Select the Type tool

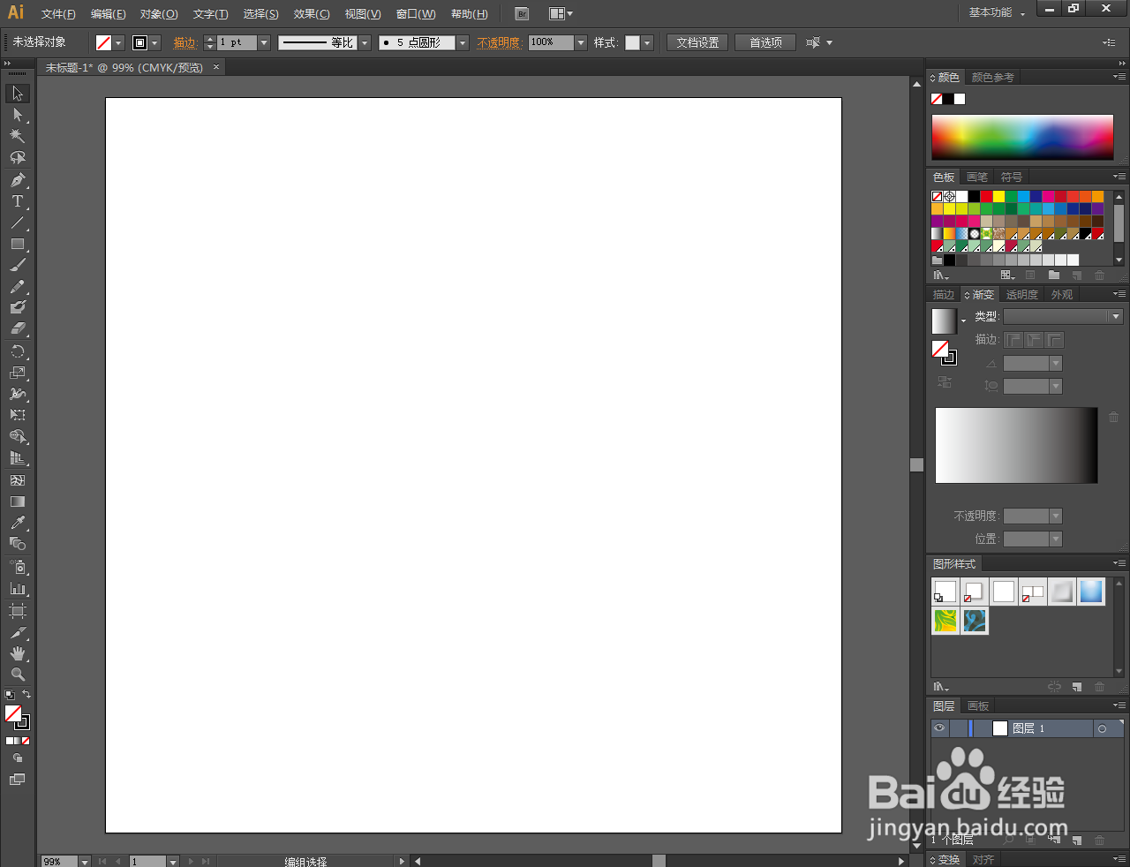click(18, 201)
